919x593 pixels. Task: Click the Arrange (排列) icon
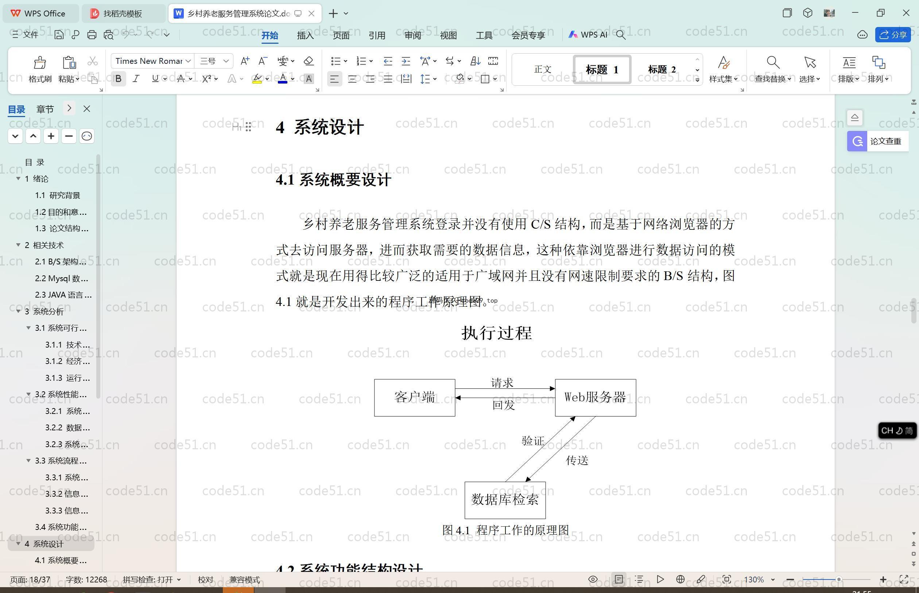pos(878,62)
